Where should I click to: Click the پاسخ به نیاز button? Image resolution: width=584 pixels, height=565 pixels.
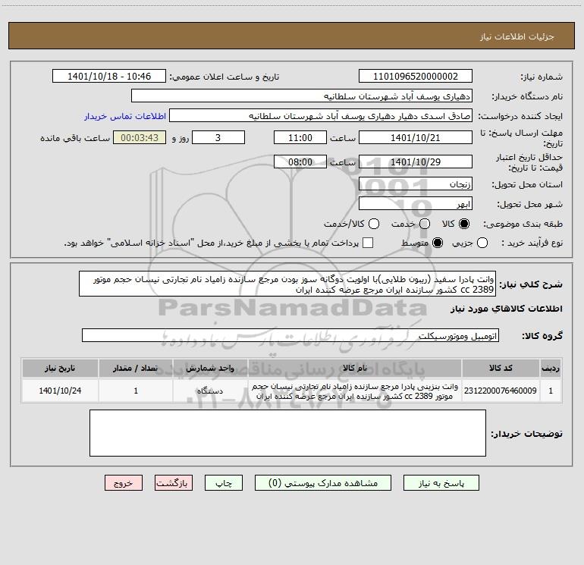pos(441,483)
